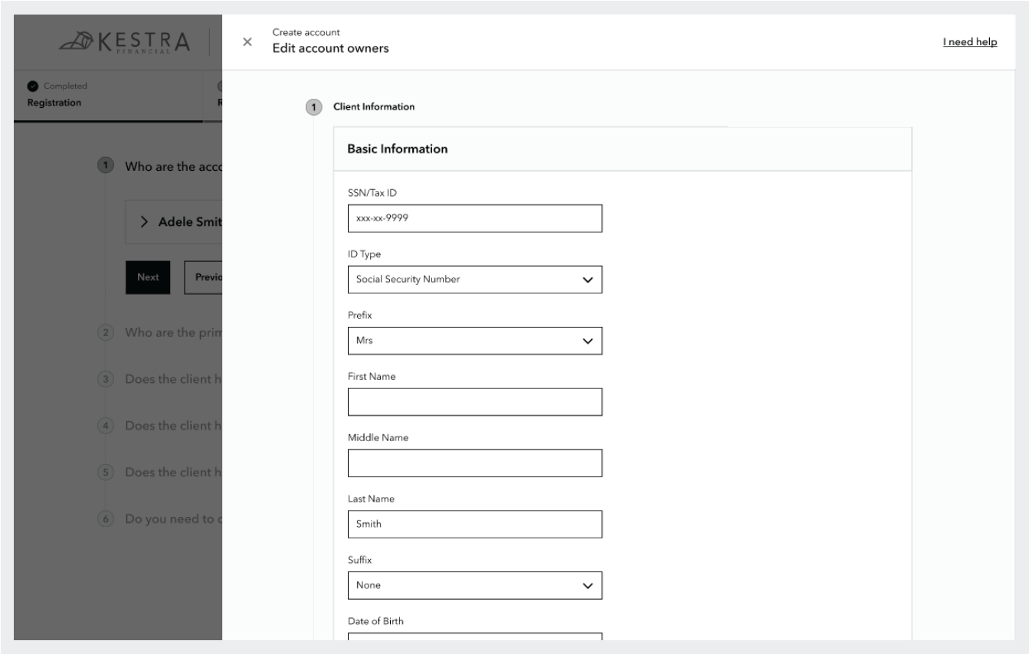Close the Edit account owners panel
The width and height of the screenshot is (1029, 654).
[x=247, y=42]
